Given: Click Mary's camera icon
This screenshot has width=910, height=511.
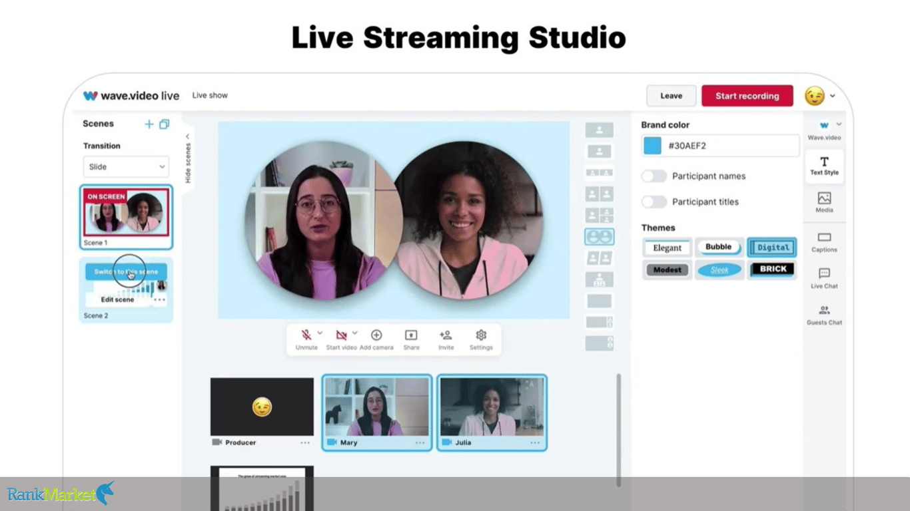Looking at the screenshot, I should 332,442.
